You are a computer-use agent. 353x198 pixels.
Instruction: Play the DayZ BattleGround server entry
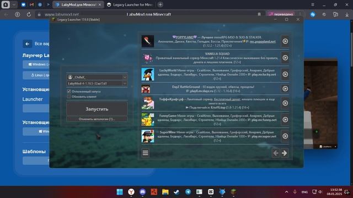pos(285,89)
